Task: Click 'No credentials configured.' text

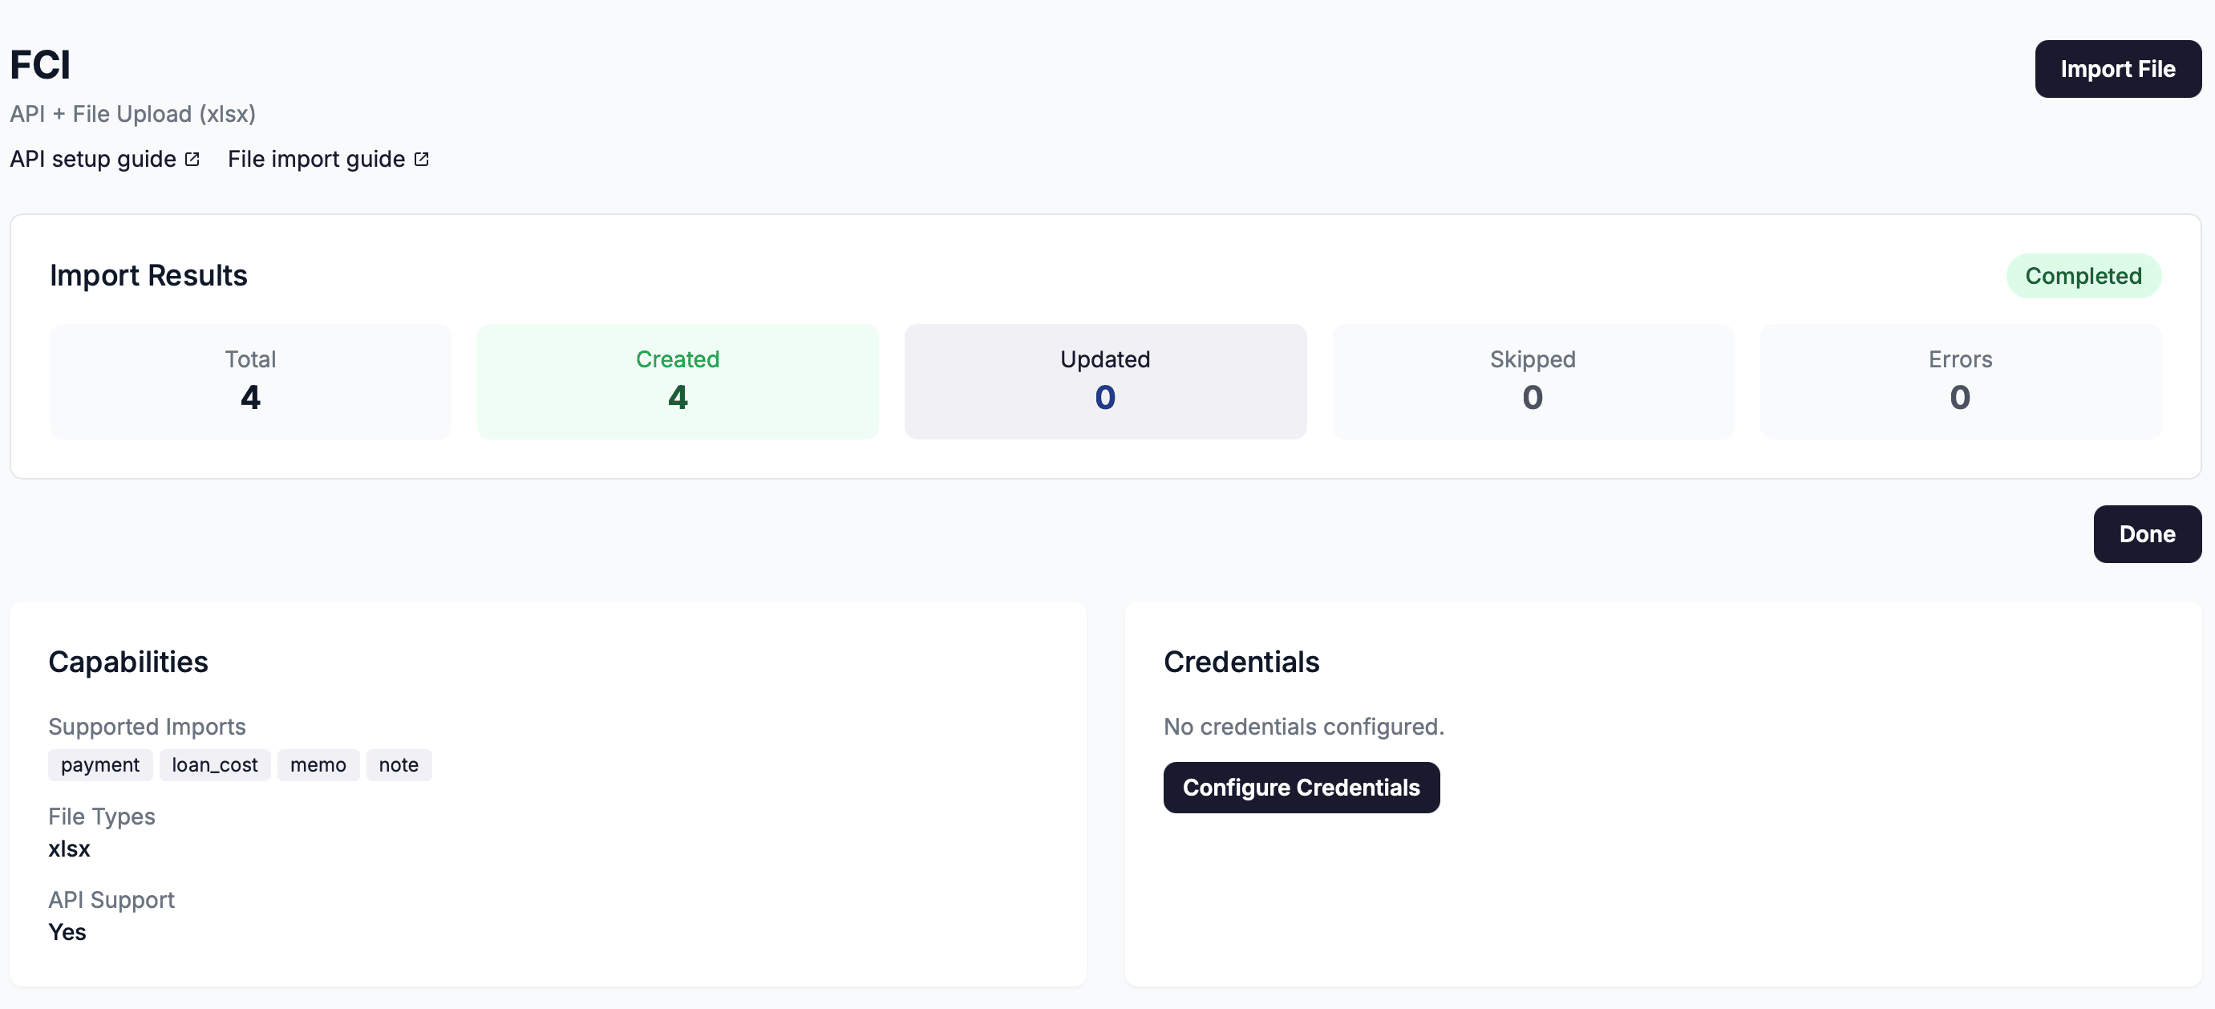Action: (1303, 727)
